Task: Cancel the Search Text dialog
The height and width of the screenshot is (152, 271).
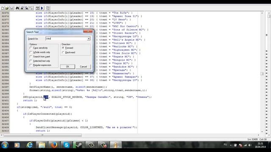Action: 83,67
